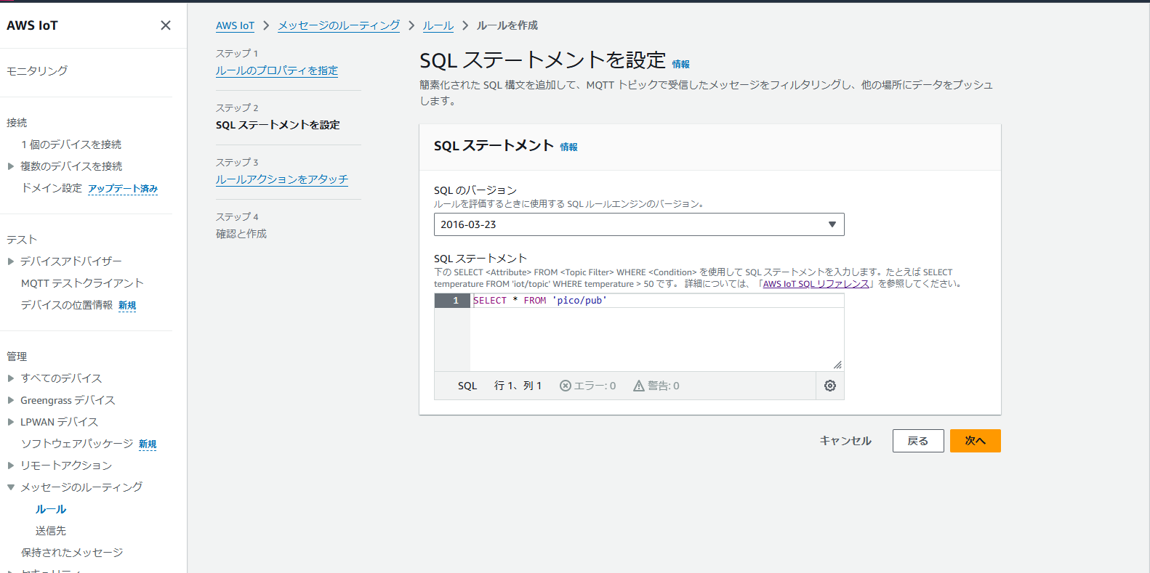Screen dimensions: 1150x573
Task: Expand デバイスアドバイザー section
Action: (x=11, y=261)
